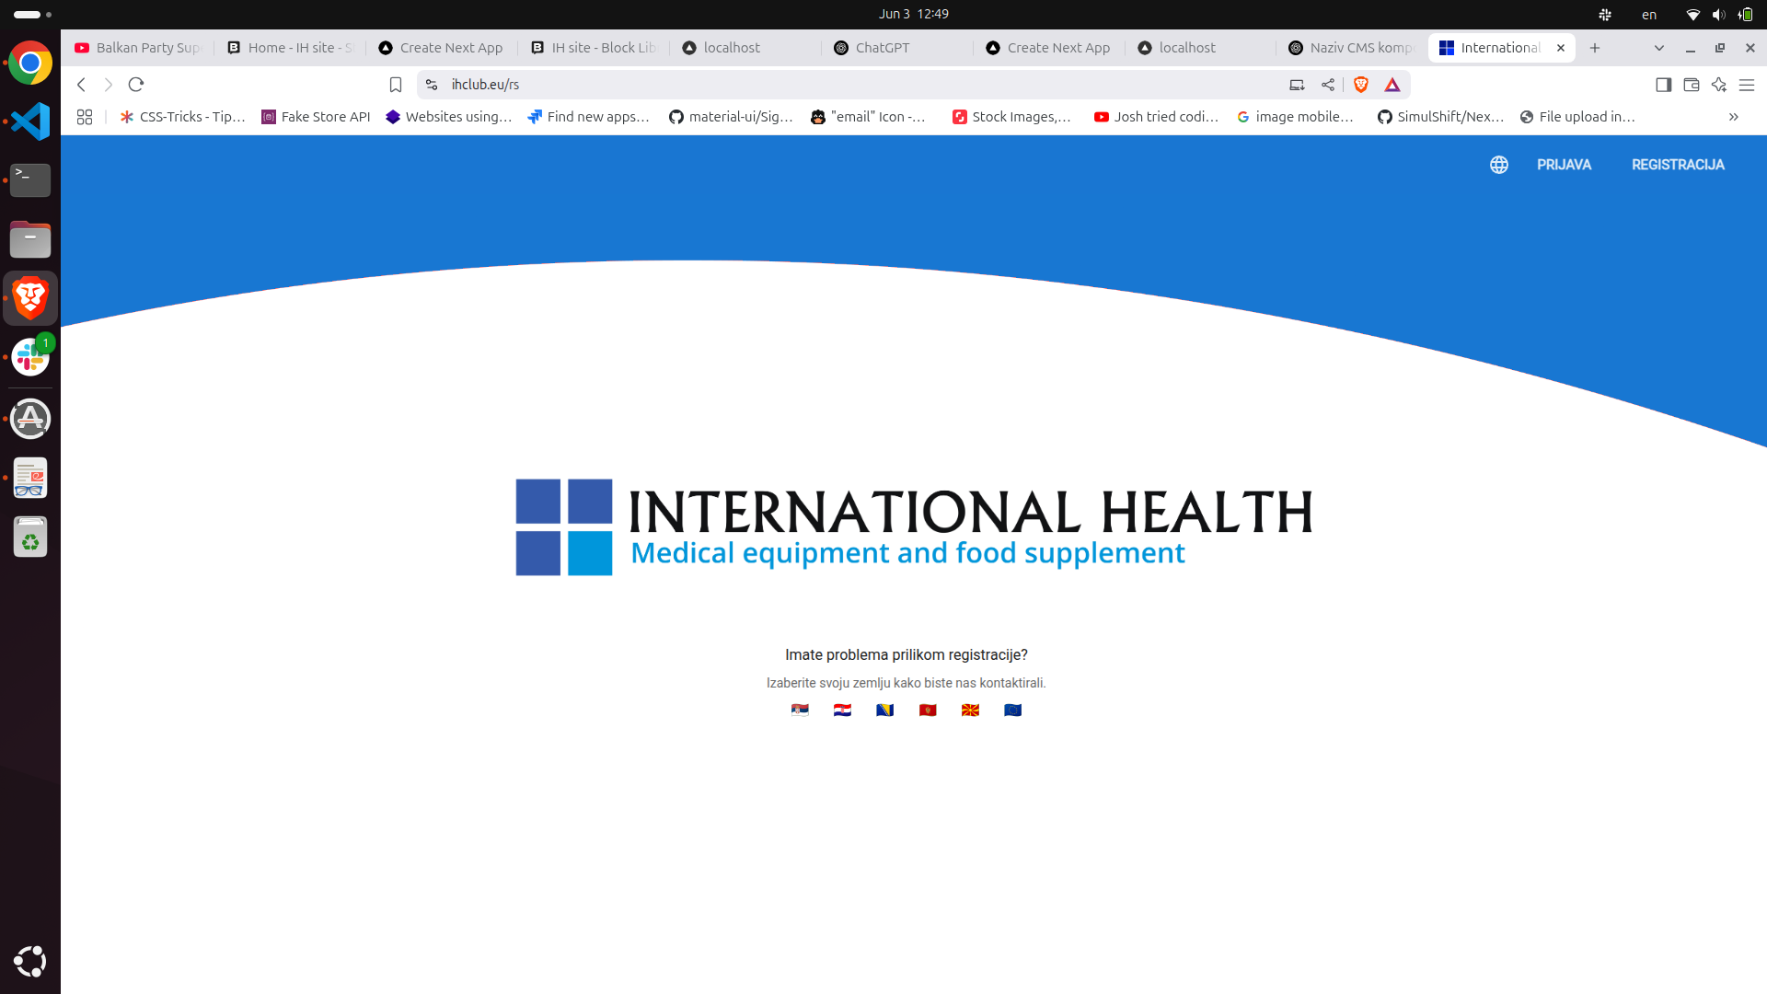Open the Leo AI assistant icon
The width and height of the screenshot is (1767, 994).
[1718, 85]
